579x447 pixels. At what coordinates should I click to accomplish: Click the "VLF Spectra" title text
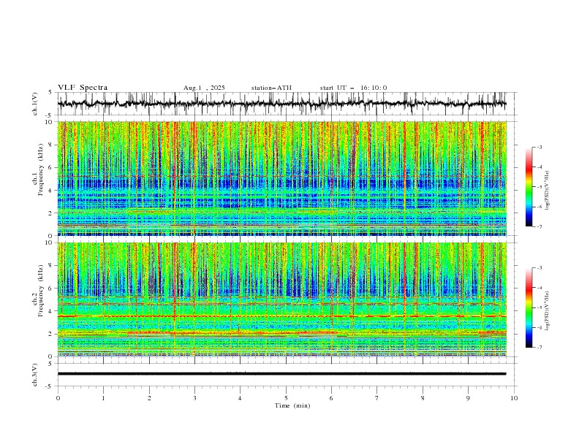pyautogui.click(x=83, y=88)
